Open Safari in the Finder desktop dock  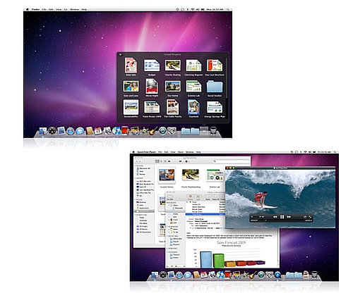(71, 131)
